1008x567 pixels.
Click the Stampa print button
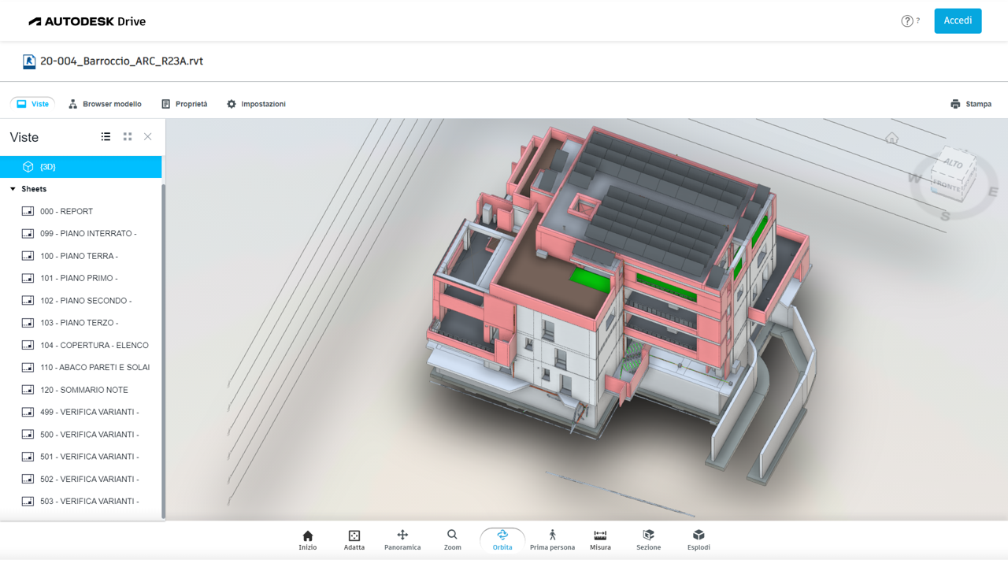(970, 104)
